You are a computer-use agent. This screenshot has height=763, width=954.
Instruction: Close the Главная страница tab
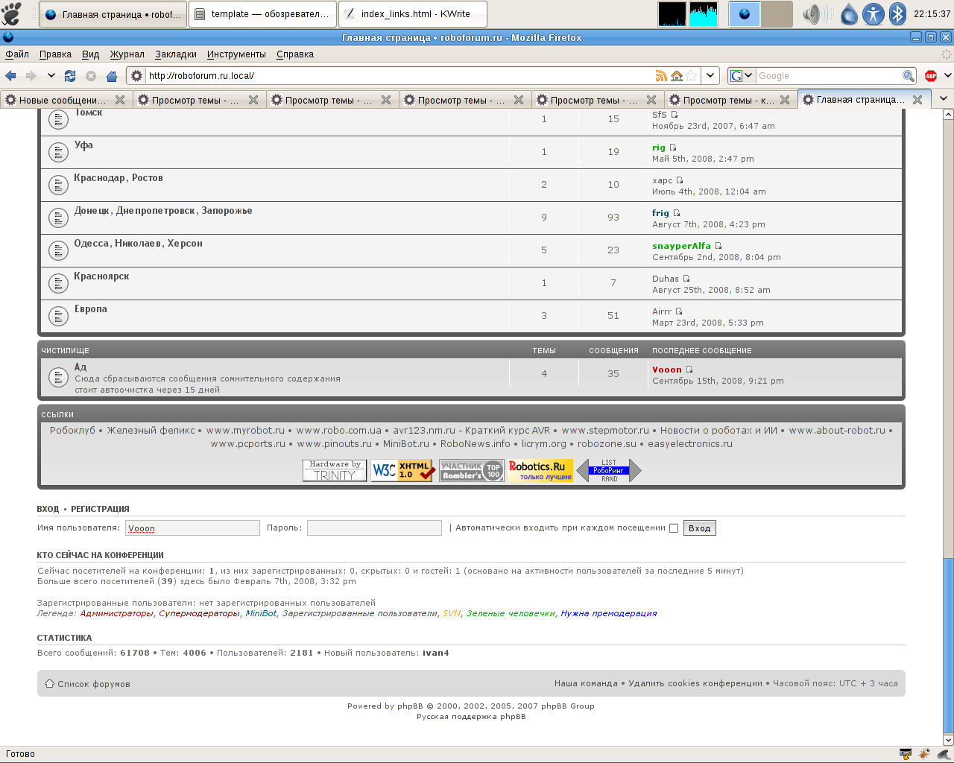917,100
